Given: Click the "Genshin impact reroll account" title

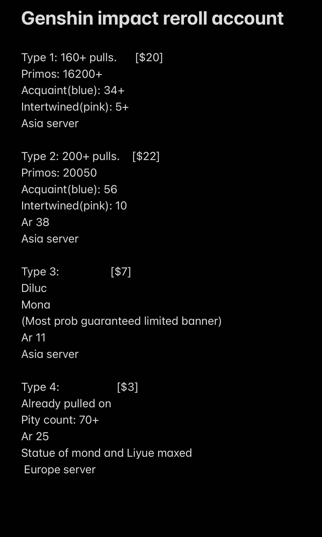Looking at the screenshot, I should 152,19.
